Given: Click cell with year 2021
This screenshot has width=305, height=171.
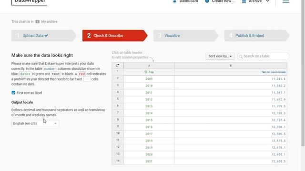Looking at the screenshot, I should (x=149, y=161).
